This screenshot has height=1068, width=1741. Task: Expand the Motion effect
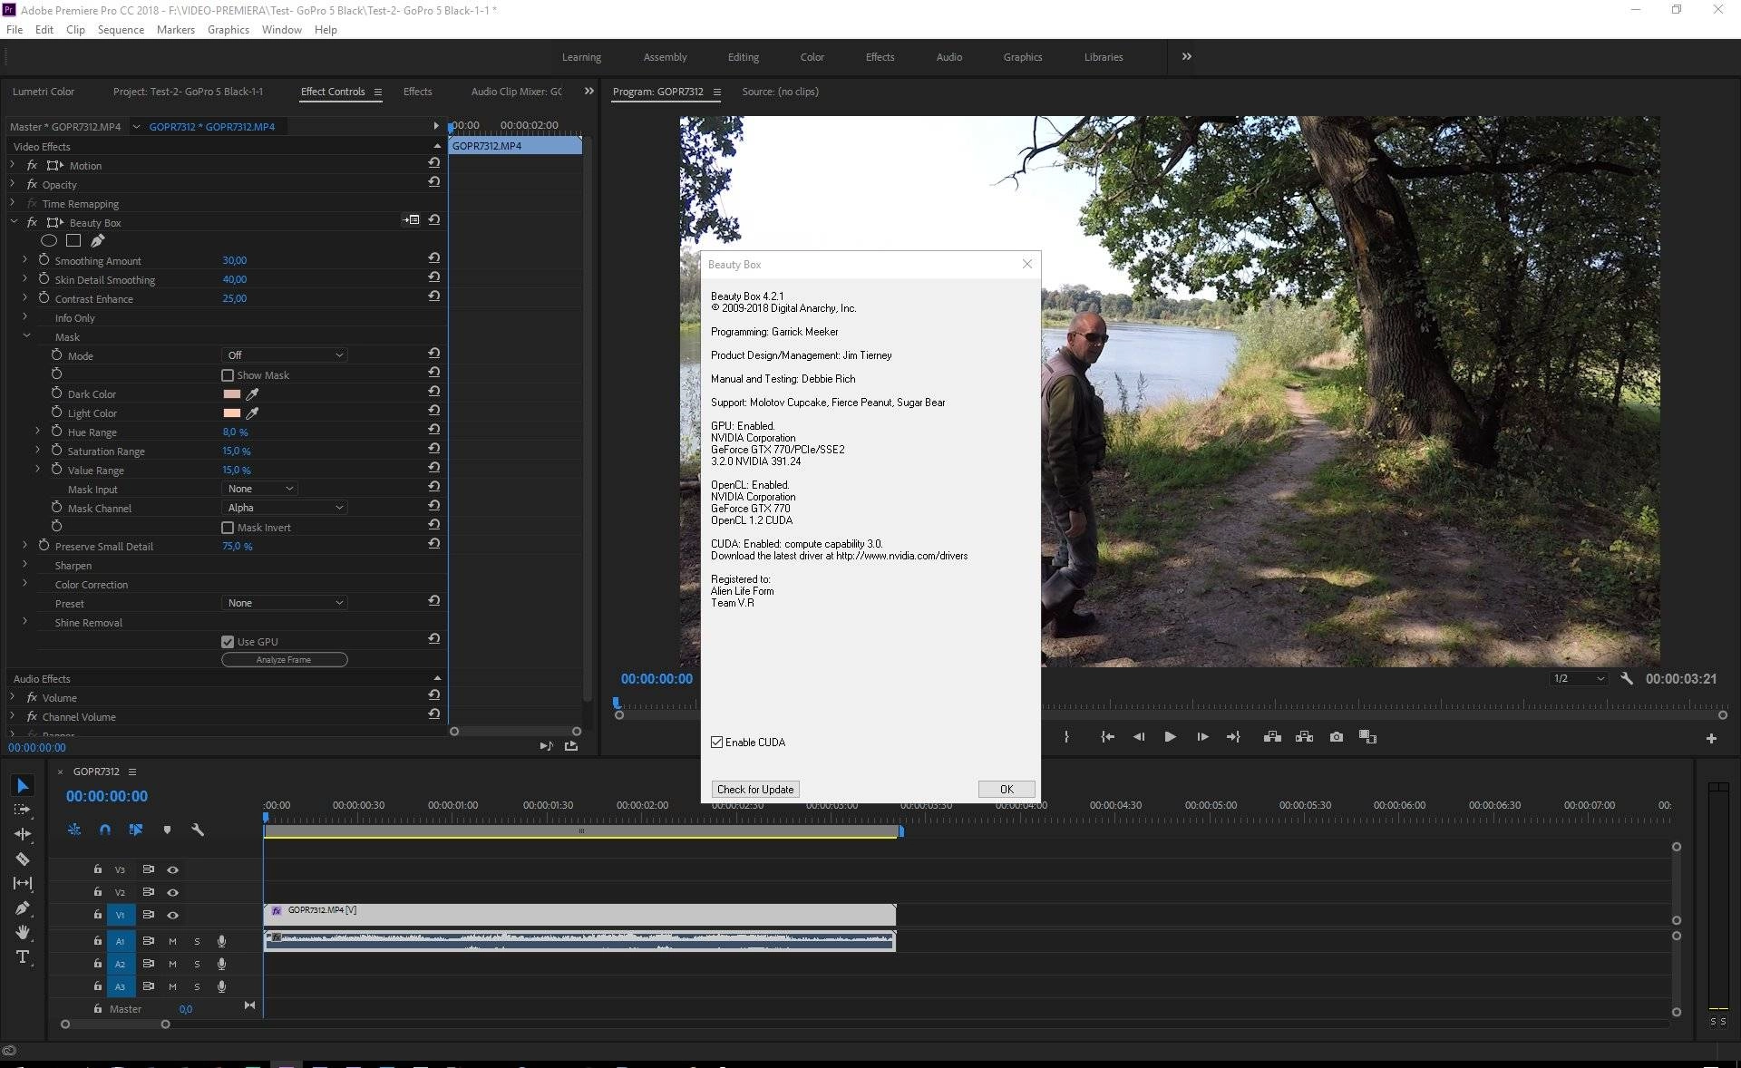13,165
